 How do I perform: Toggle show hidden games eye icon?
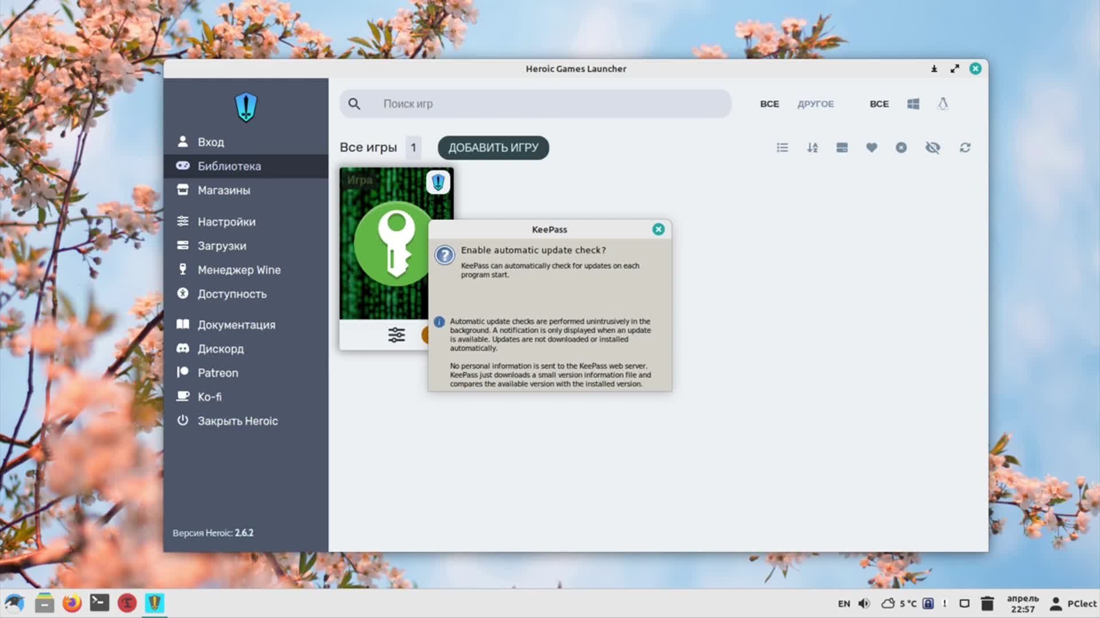click(933, 148)
